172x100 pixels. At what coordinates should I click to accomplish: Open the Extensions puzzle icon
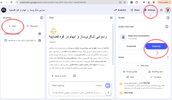pyautogui.click(x=137, y=2)
